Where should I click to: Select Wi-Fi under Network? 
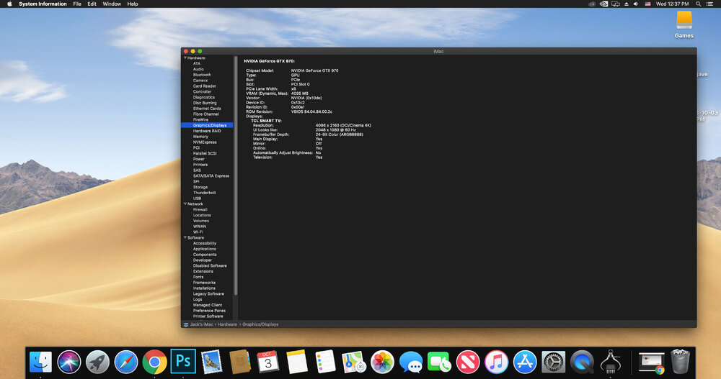pos(198,232)
